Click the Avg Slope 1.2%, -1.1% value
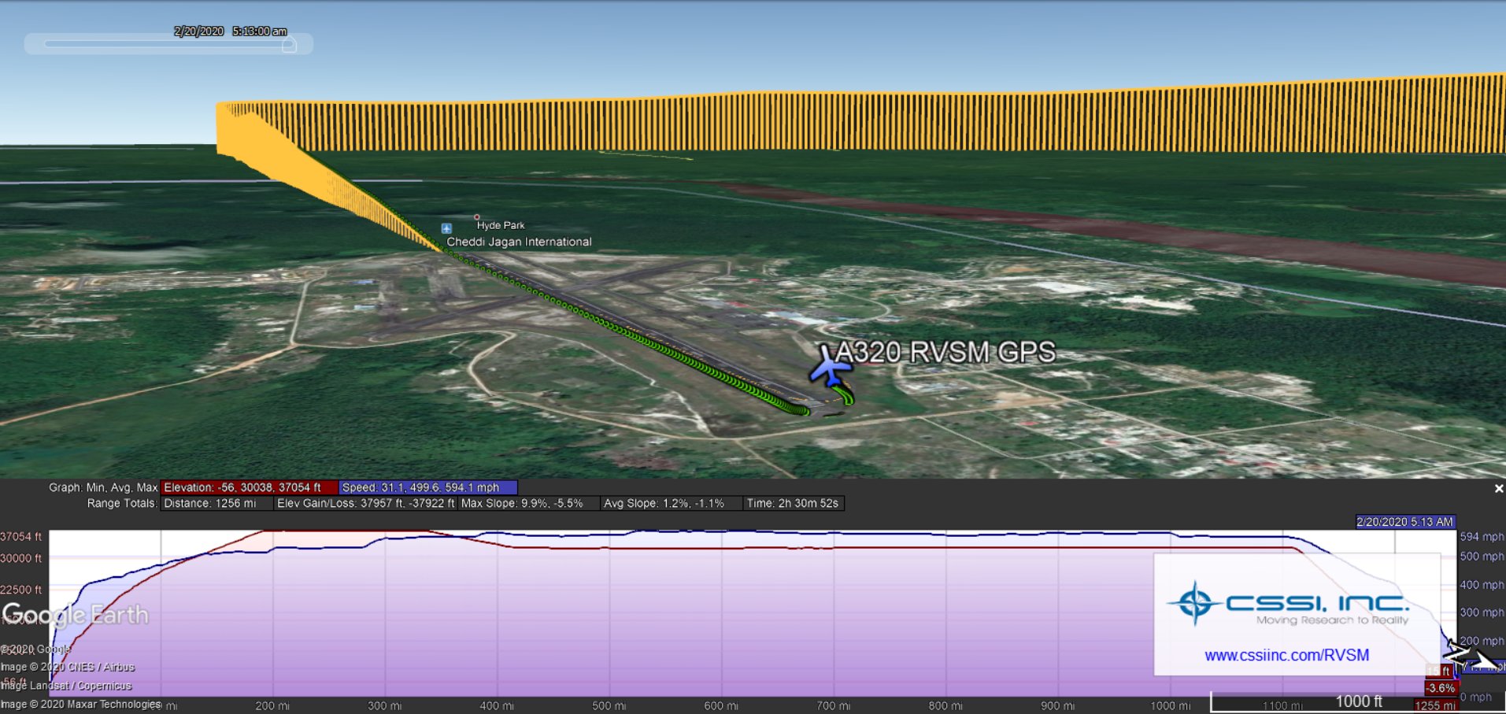The height and width of the screenshot is (714, 1506). (x=671, y=503)
